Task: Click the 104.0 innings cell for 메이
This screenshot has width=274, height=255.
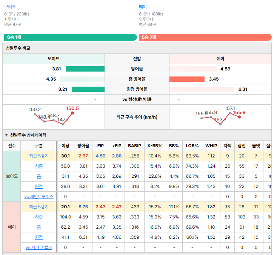Action: coord(65,217)
